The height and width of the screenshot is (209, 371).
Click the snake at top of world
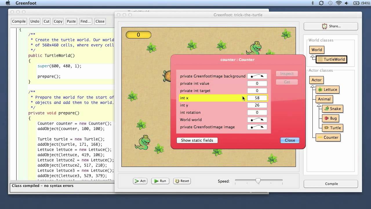pos(254,48)
